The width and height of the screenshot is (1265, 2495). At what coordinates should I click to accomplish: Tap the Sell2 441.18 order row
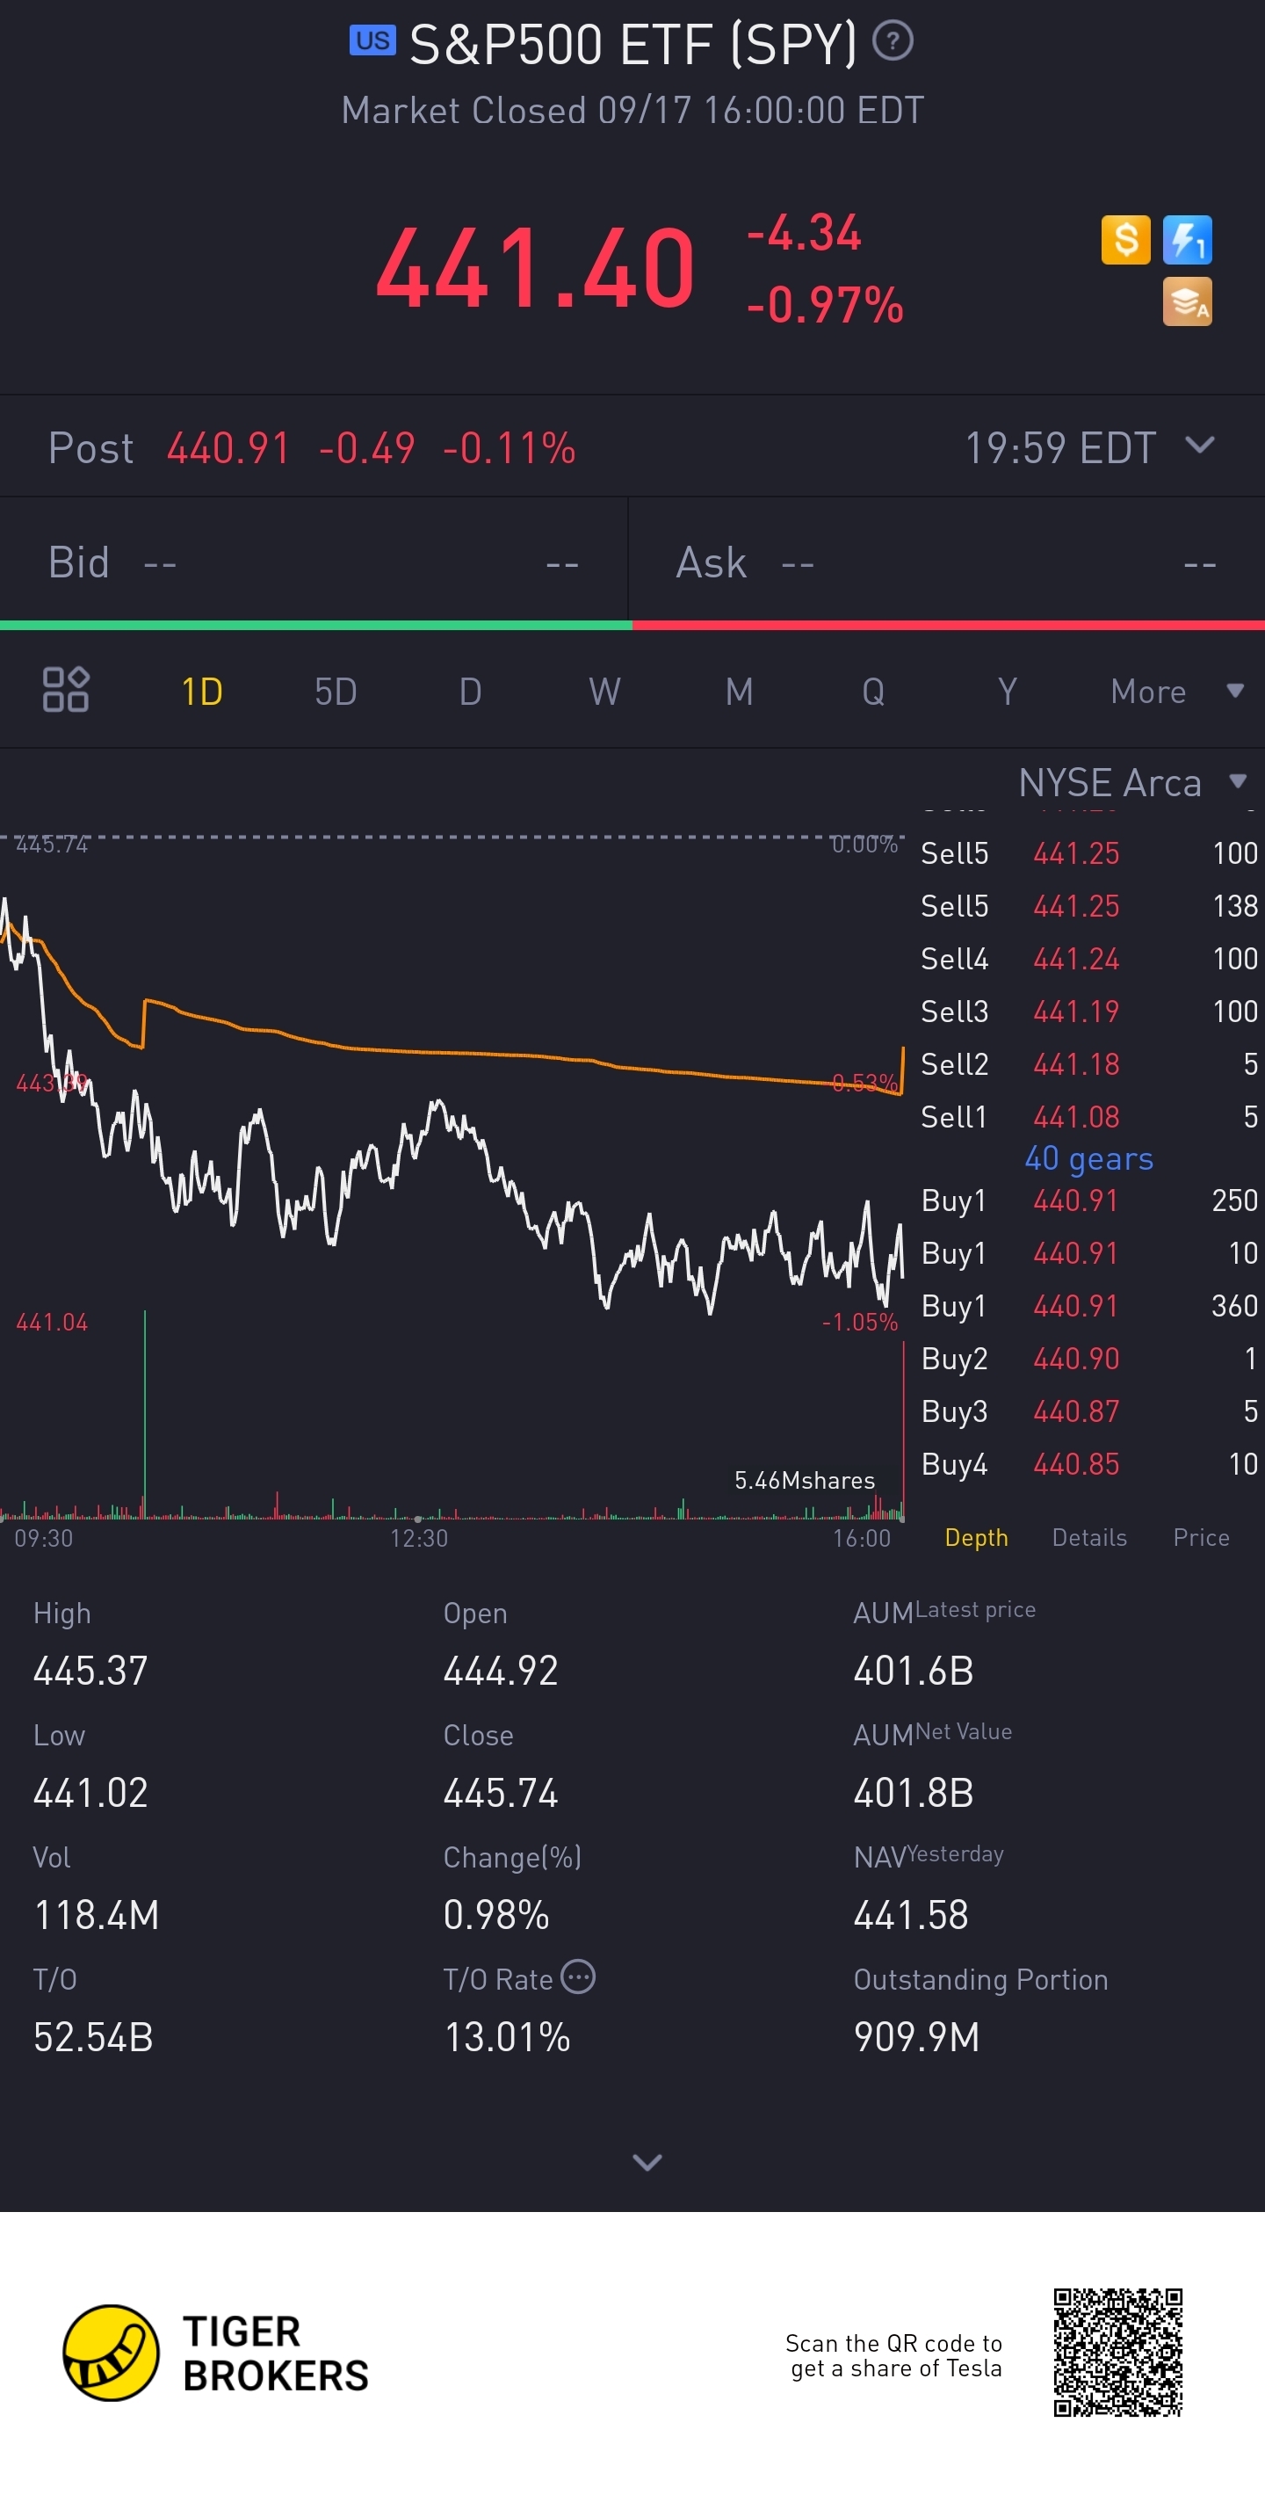(1088, 1063)
